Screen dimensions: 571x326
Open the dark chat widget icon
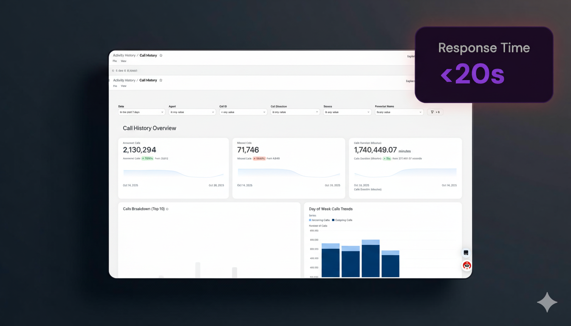click(x=466, y=253)
